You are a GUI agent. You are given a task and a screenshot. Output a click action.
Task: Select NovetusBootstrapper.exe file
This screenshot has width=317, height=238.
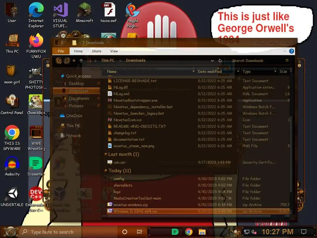136,100
